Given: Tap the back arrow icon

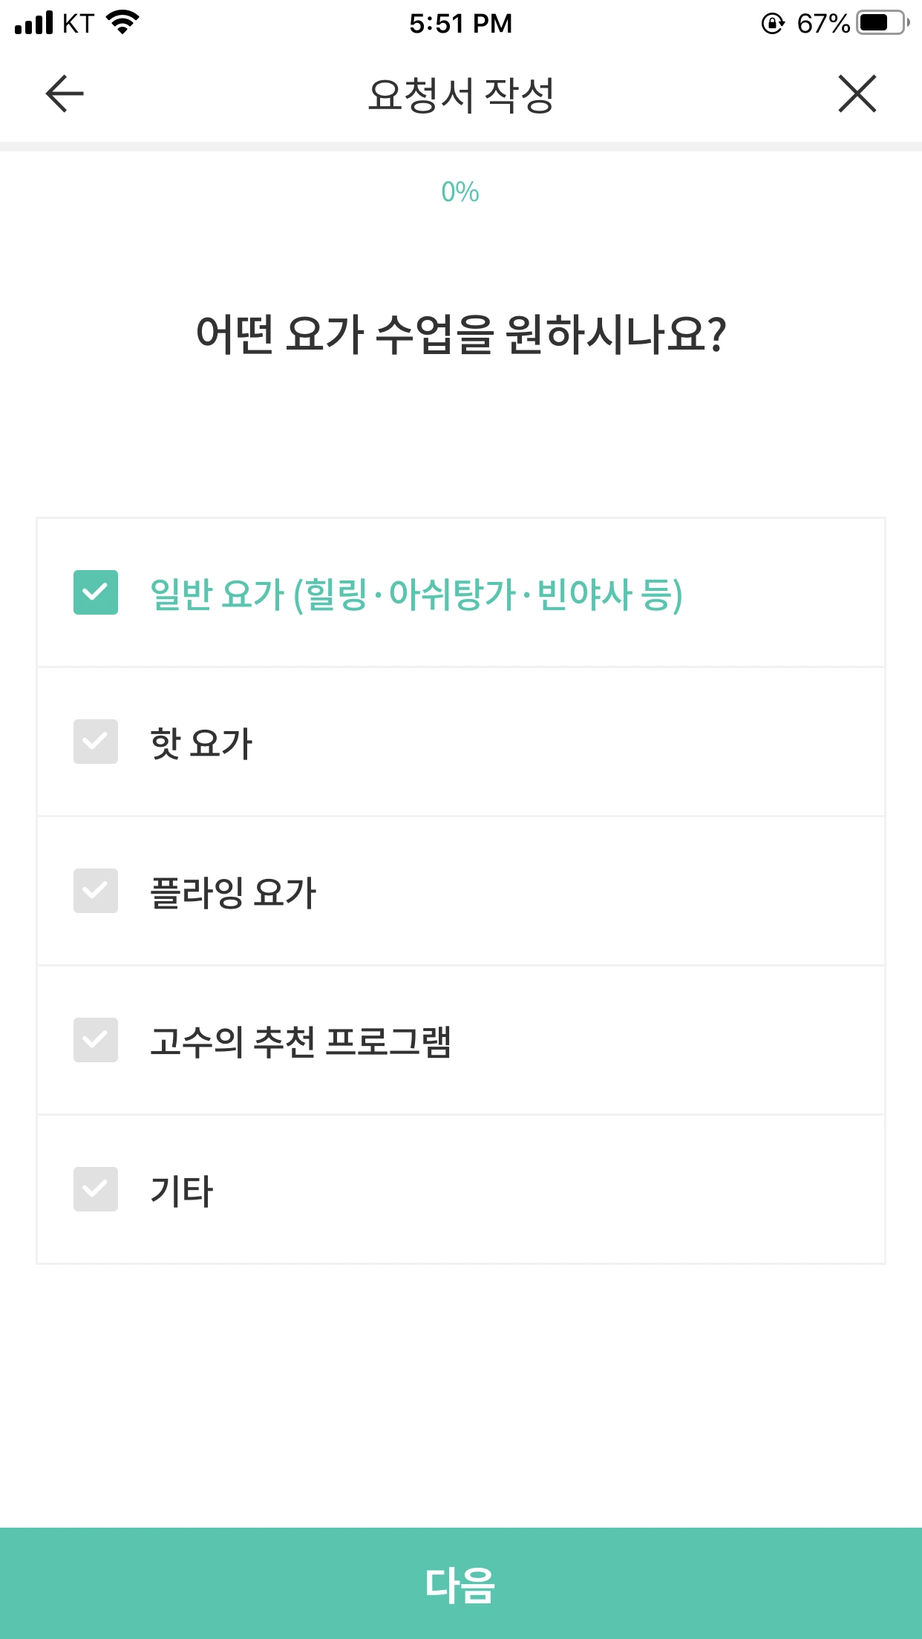Looking at the screenshot, I should click(65, 94).
